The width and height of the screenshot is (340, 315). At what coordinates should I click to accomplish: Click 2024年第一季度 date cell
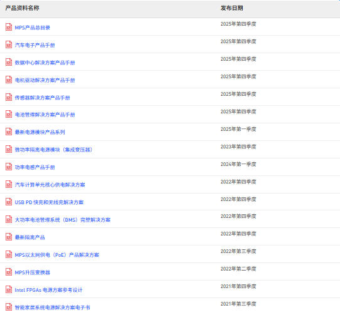(238, 164)
